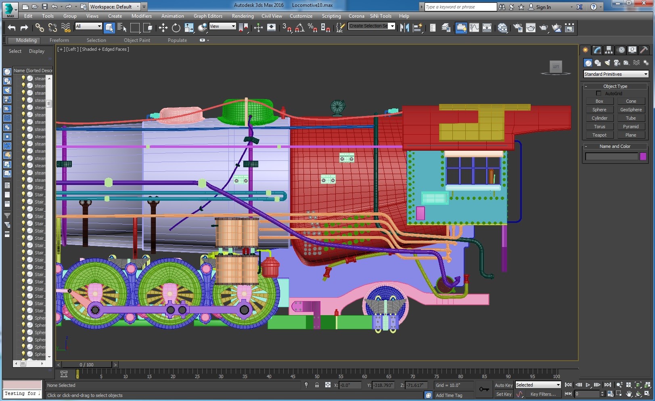The width and height of the screenshot is (655, 401).
Task: Collapse the Object Type rollout
Action: point(615,86)
